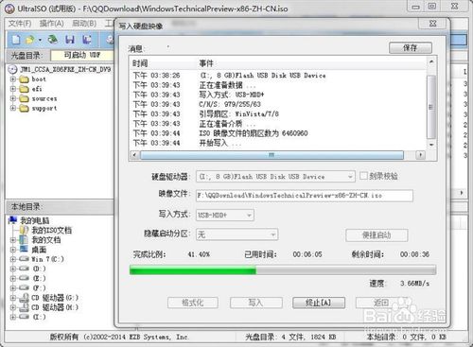Viewport: 473px width, 347px height.
Task: Click the (I:) drive icon
Action: click(24, 317)
